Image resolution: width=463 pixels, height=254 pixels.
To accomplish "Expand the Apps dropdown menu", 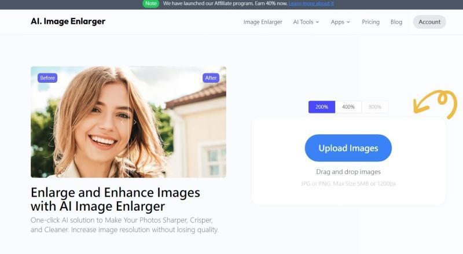I will [x=340, y=22].
